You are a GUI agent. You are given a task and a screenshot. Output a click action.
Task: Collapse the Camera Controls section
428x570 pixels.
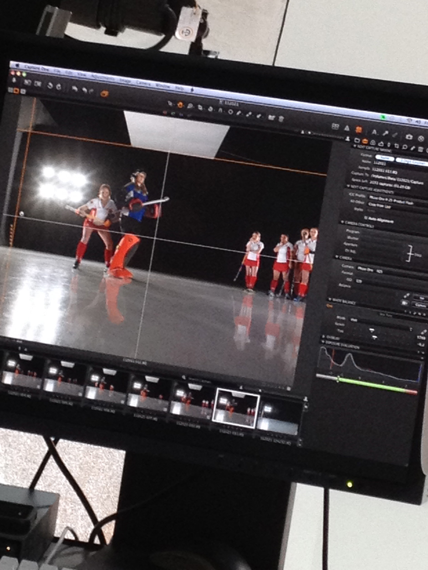(343, 222)
